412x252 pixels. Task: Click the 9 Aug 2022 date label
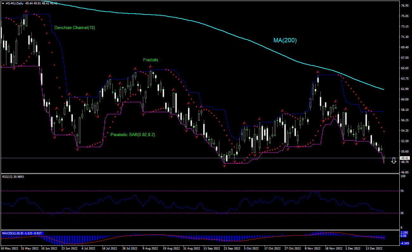[151, 249]
